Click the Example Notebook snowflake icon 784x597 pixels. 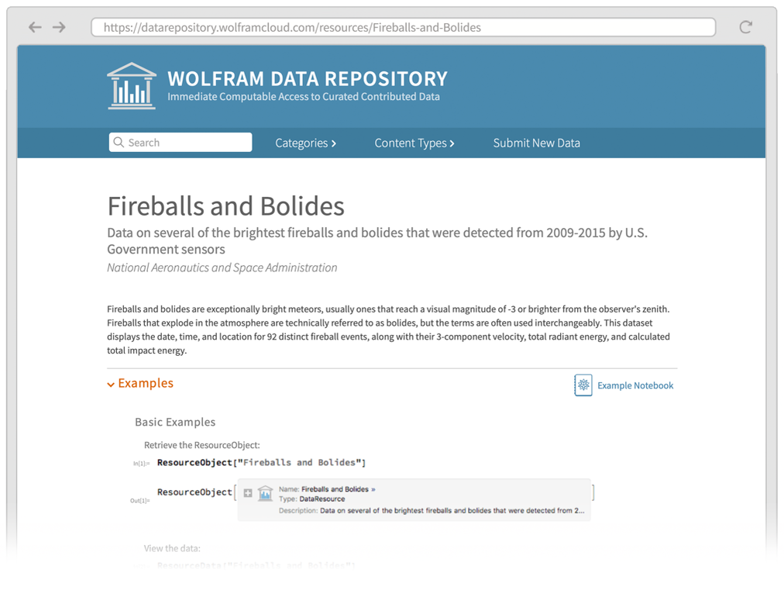(x=583, y=385)
